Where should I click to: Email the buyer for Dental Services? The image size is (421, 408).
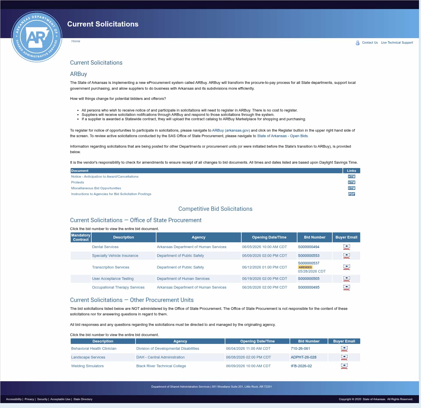[347, 247]
